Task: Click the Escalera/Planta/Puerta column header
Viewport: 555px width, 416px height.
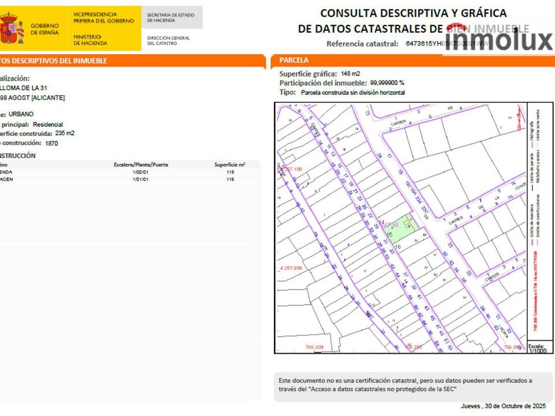Action: (141, 165)
